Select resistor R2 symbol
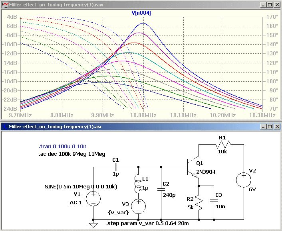 click(199, 202)
